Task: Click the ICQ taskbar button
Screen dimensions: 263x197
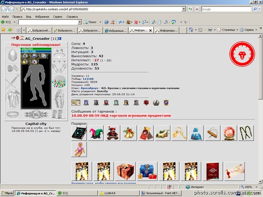Action: (77, 193)
